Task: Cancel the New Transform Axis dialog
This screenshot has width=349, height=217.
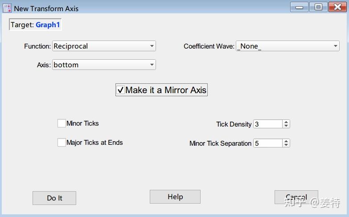Action: (x=296, y=197)
